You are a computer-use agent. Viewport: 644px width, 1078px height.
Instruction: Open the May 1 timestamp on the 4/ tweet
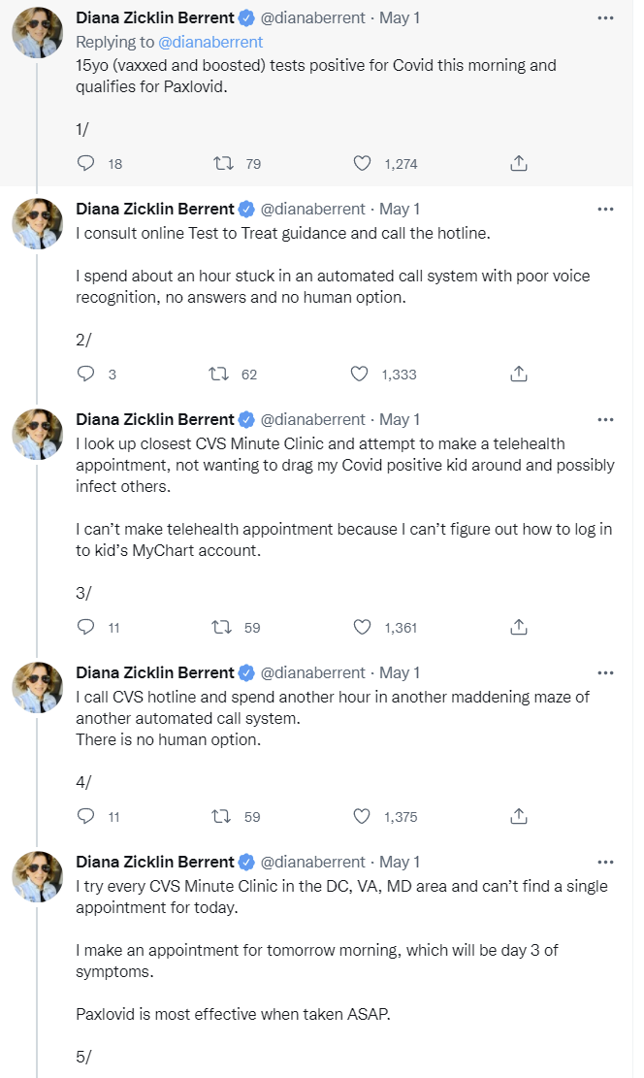[400, 672]
